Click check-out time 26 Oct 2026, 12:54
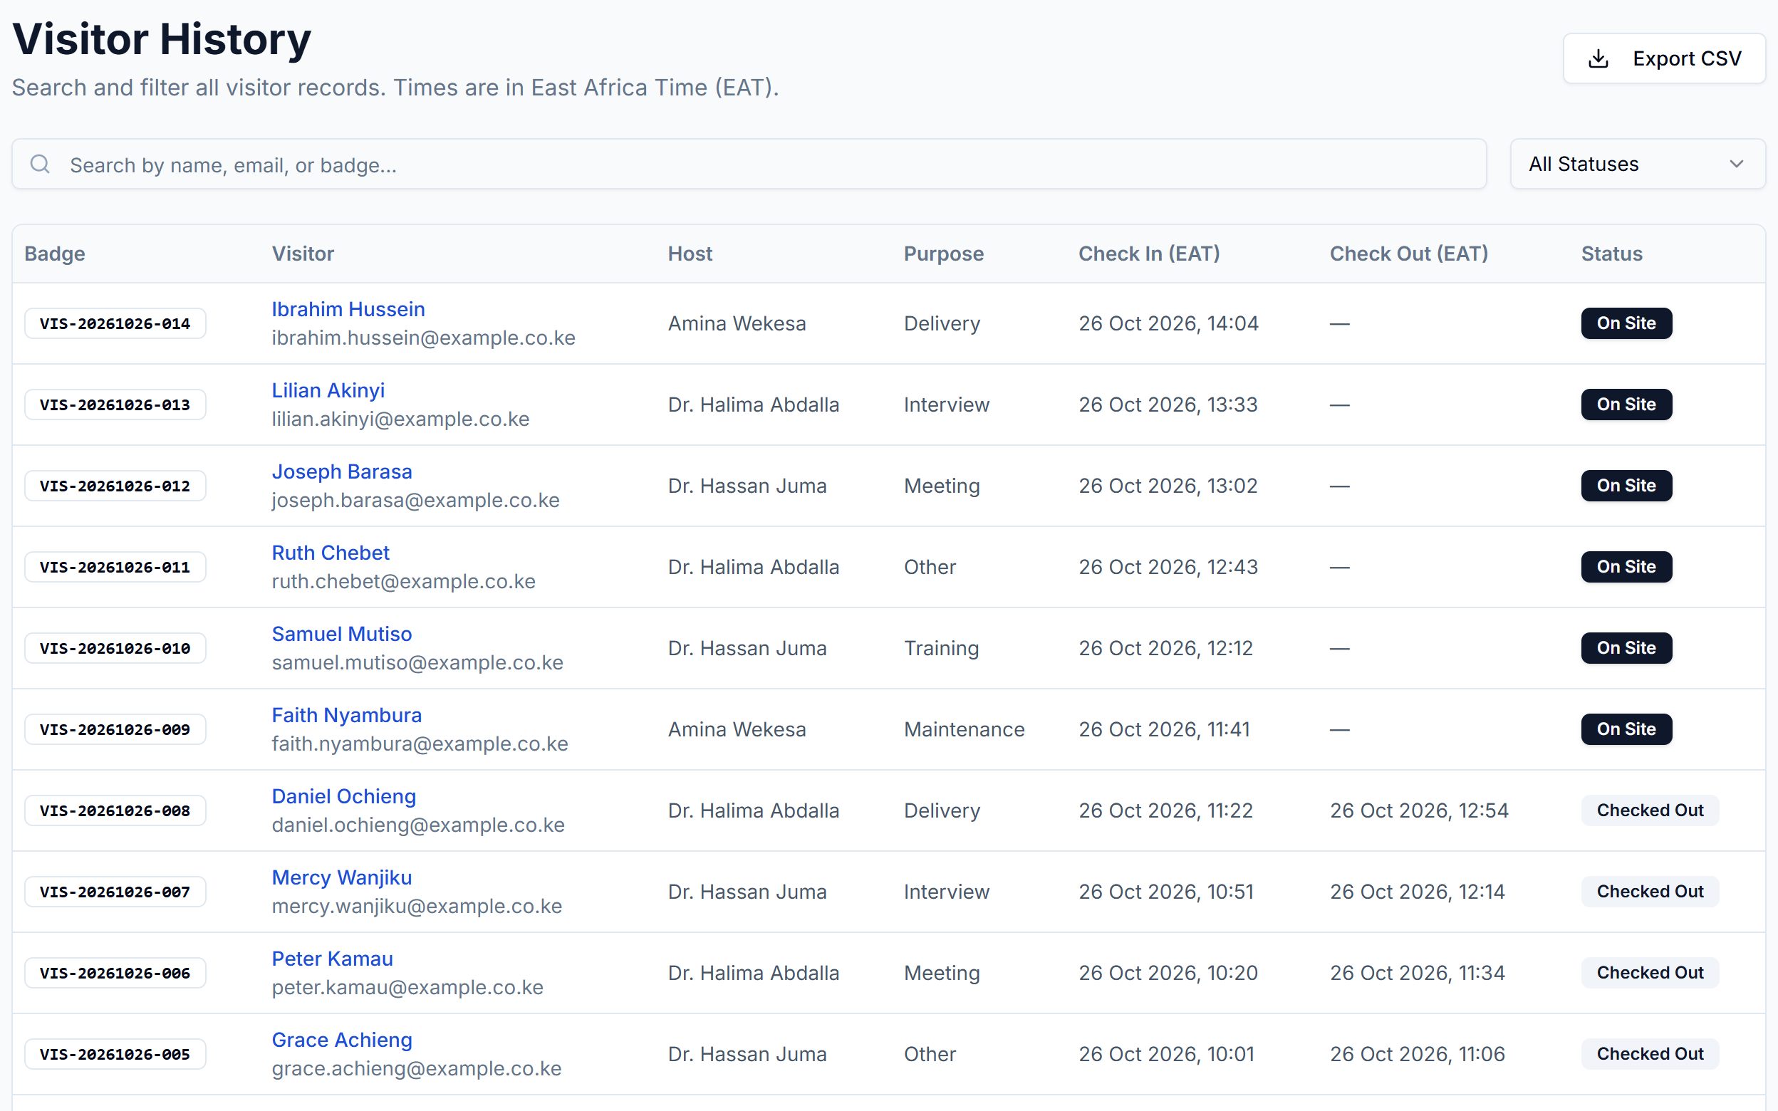 [1419, 810]
